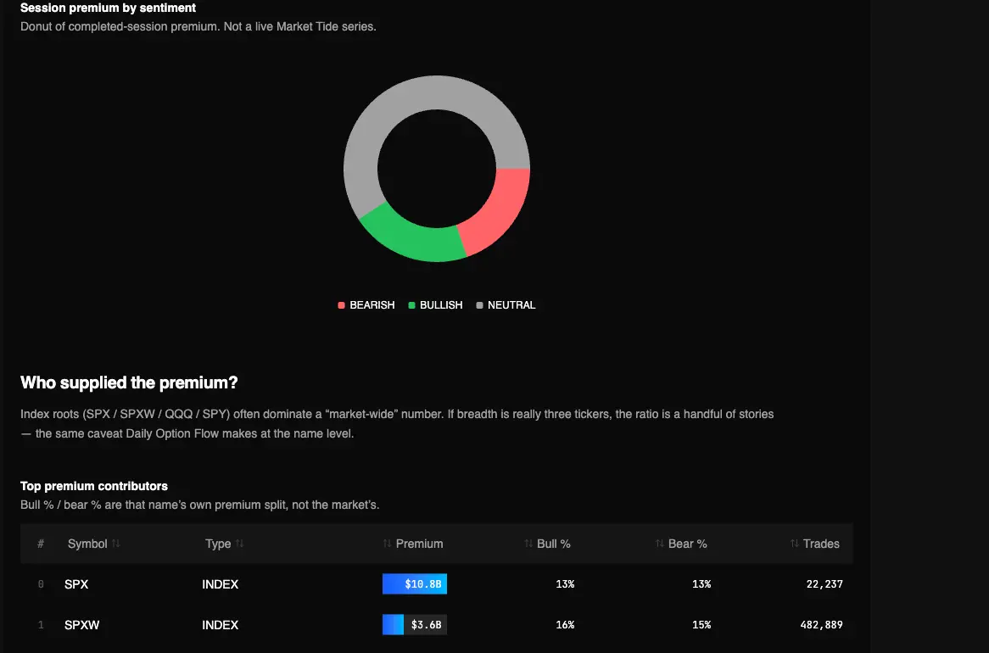The image size is (989, 653).
Task: Sort table by Bull % column
Action: [x=547, y=544]
